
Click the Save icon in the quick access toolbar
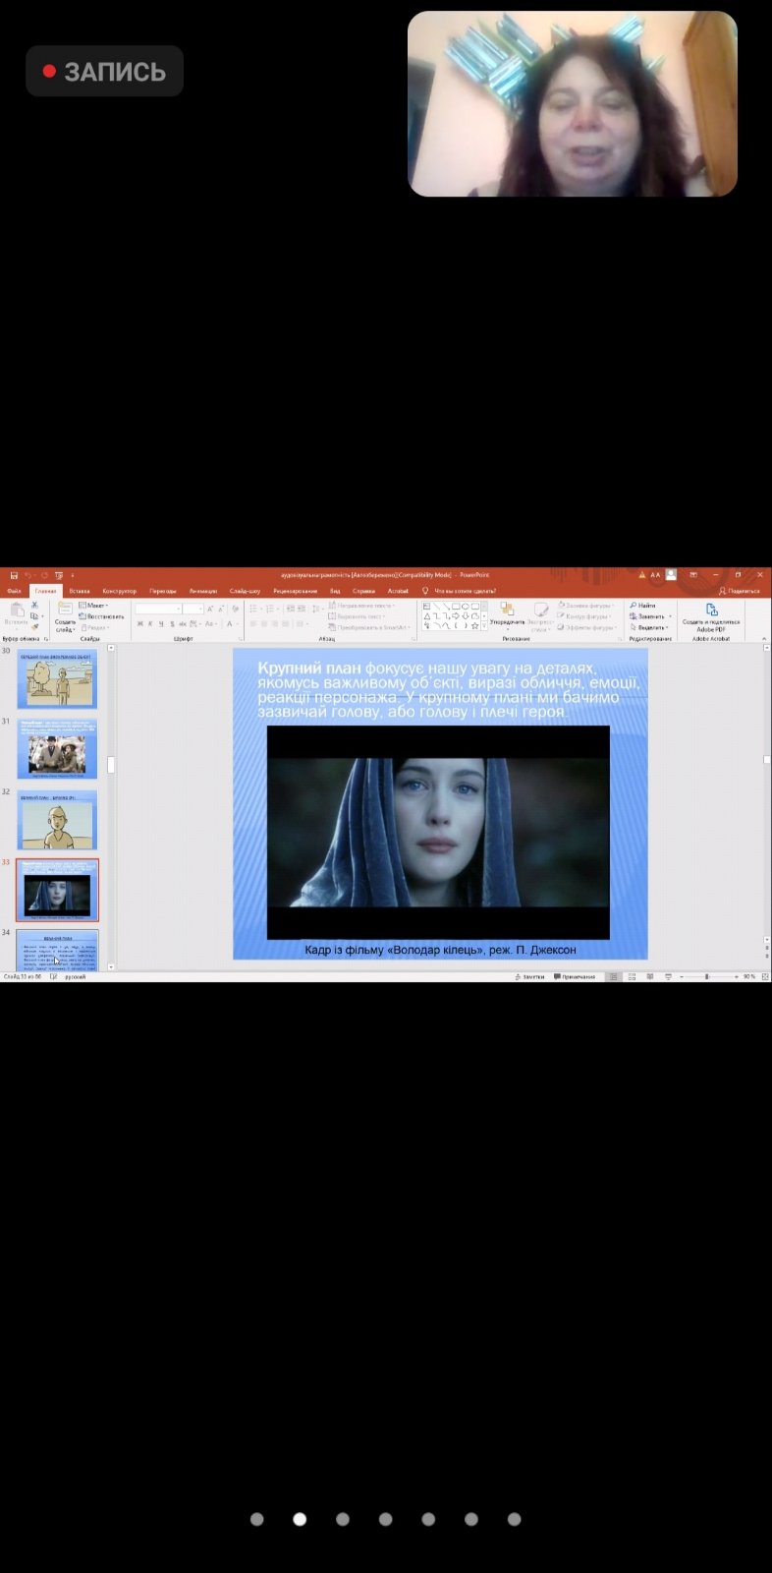pyautogui.click(x=14, y=575)
